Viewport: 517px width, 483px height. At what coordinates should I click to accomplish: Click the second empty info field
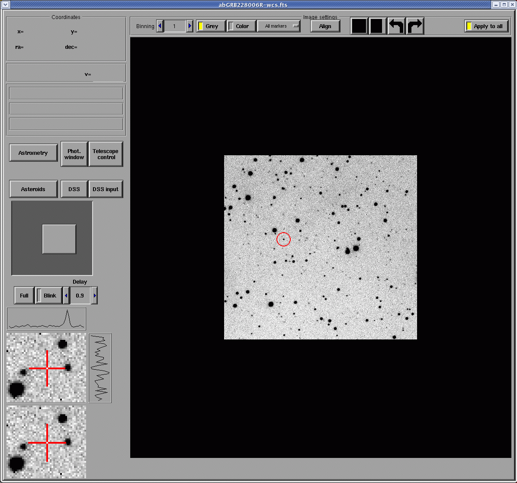pyautogui.click(x=66, y=109)
